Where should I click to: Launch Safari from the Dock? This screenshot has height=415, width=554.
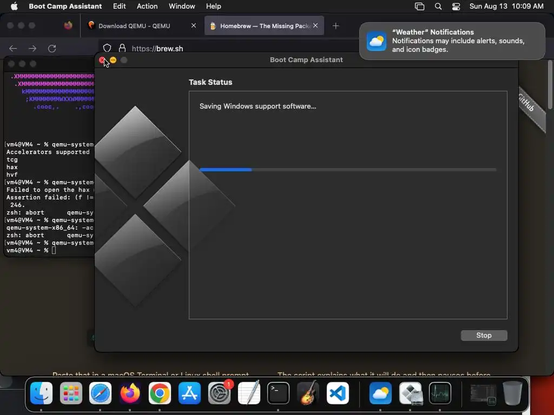click(100, 393)
